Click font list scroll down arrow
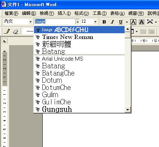Image resolution: width=159 pixels, height=147 pixels. pyautogui.click(x=127, y=110)
